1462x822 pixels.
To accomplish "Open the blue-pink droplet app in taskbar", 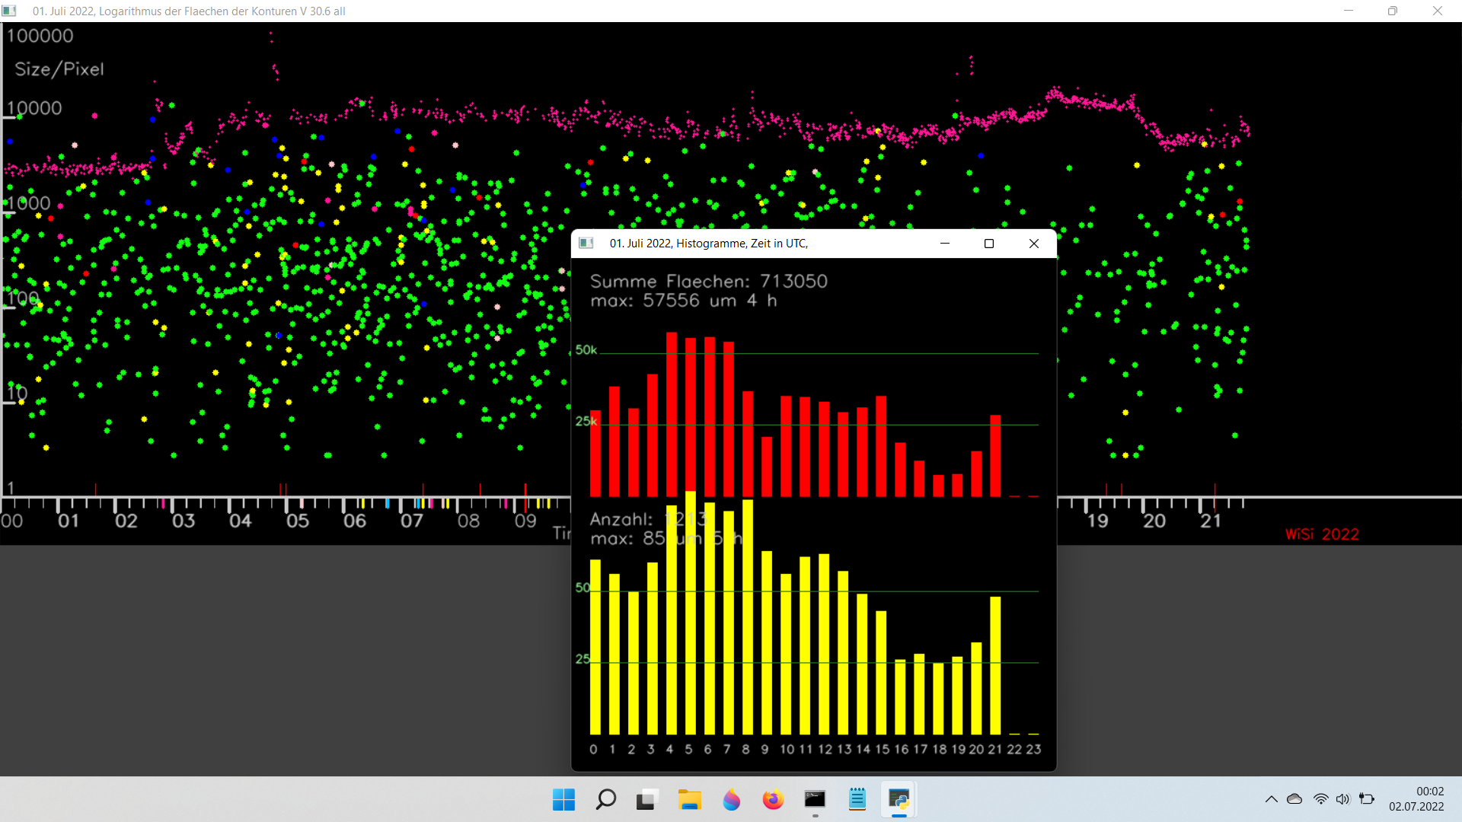I will pyautogui.click(x=731, y=800).
